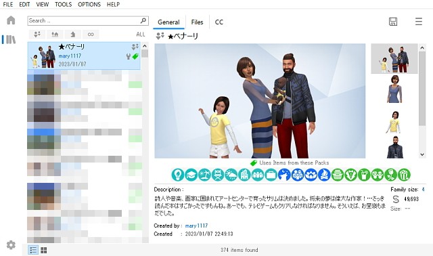Open the EDIT menu
The height and width of the screenshot is (256, 433).
24,5
